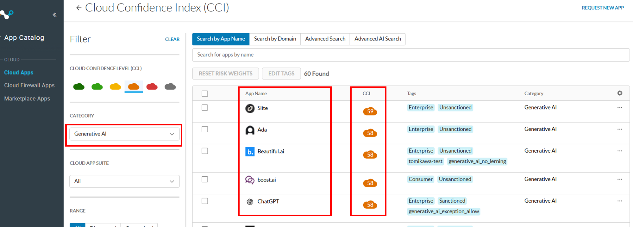
Task: Click the CCI score 58 badge for ChatGPT
Action: click(370, 205)
